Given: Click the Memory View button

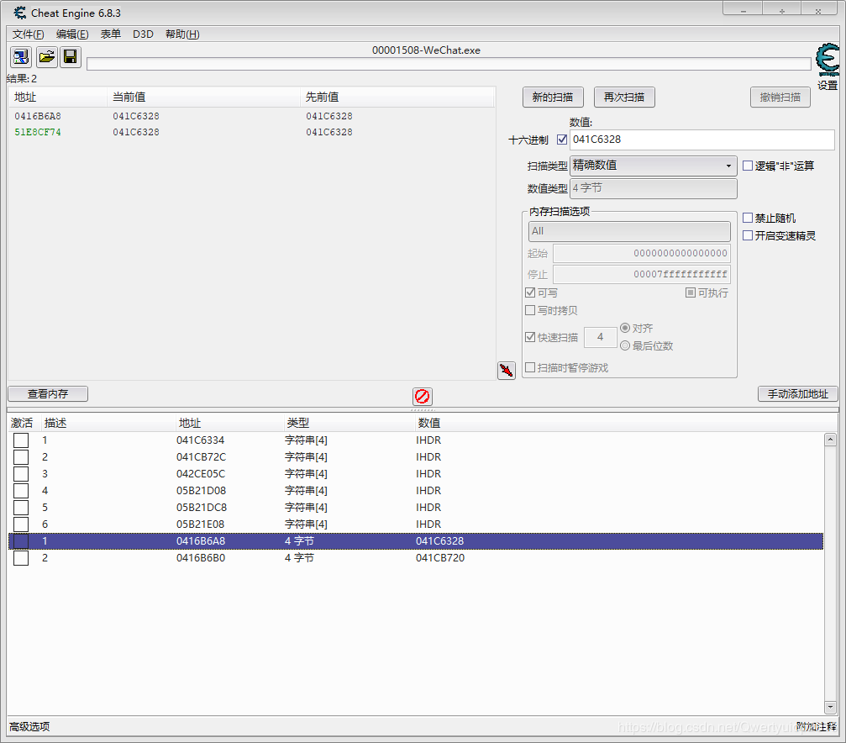Looking at the screenshot, I should [x=48, y=394].
